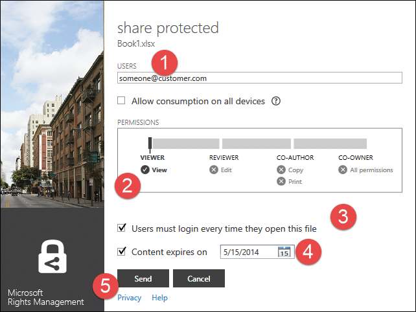Uncheck Users must login every time
The image size is (416, 312).
121,228
